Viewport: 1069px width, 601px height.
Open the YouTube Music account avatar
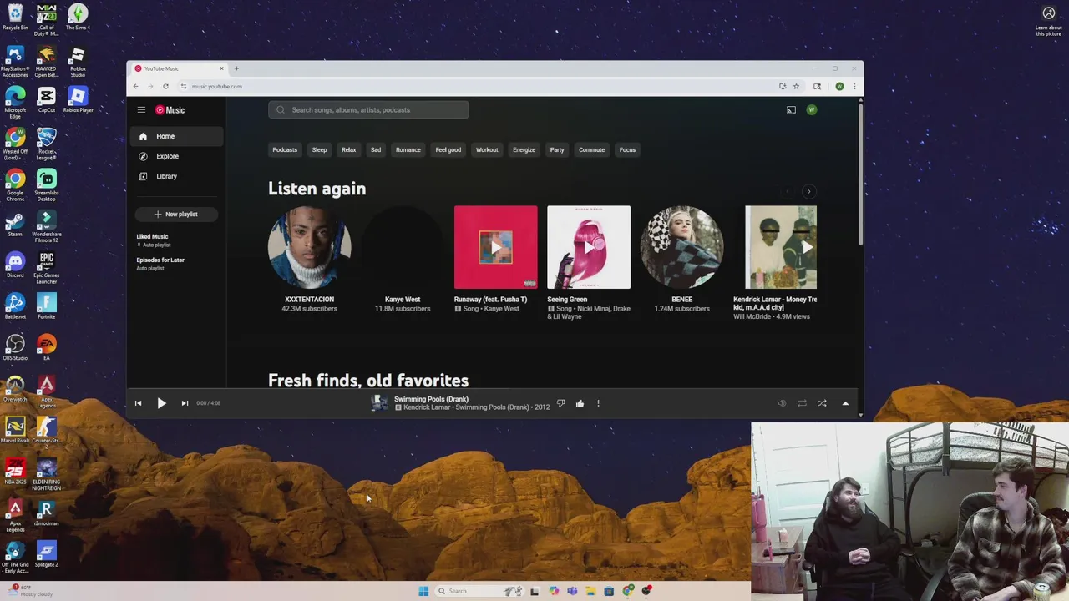811,110
